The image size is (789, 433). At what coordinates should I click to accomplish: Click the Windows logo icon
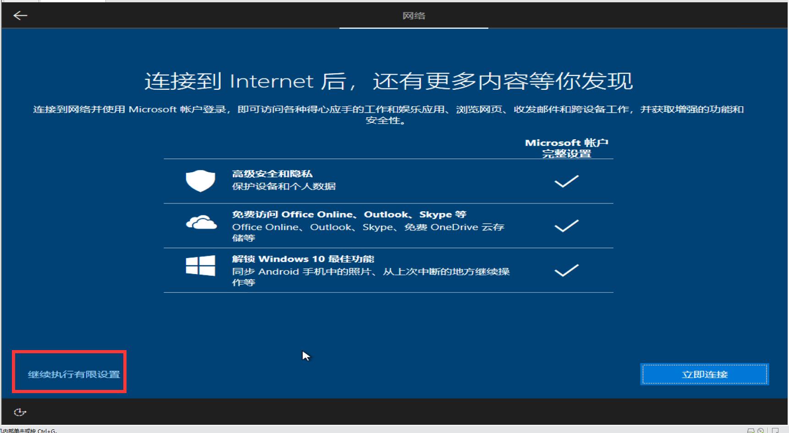[x=200, y=266]
